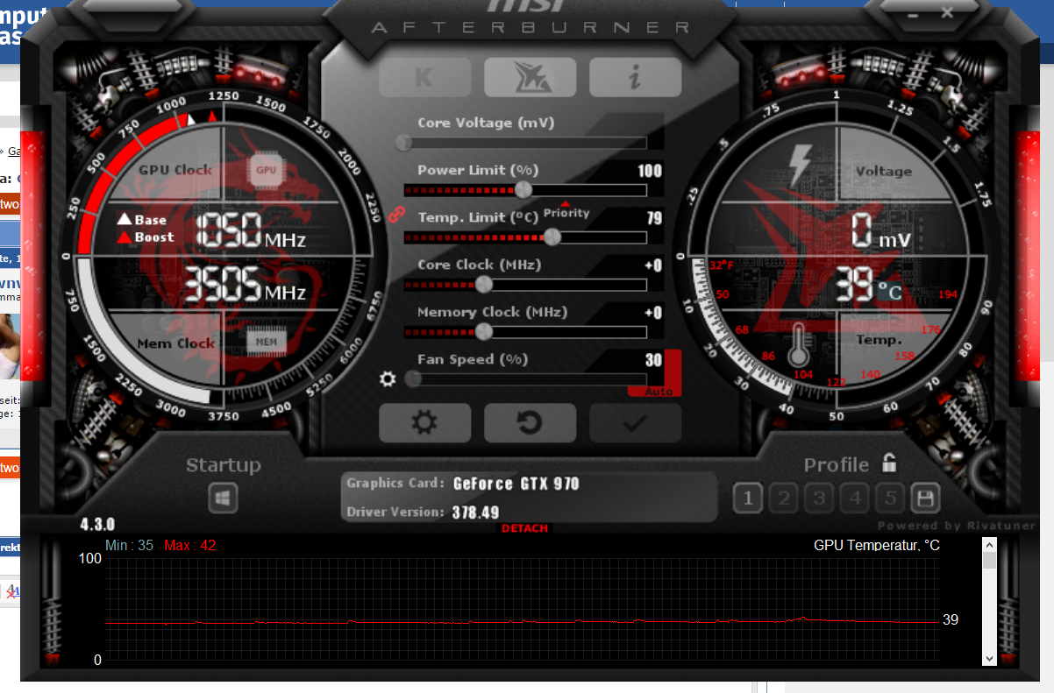
Task: Click the version number 4.3.0
Action: pos(97,525)
